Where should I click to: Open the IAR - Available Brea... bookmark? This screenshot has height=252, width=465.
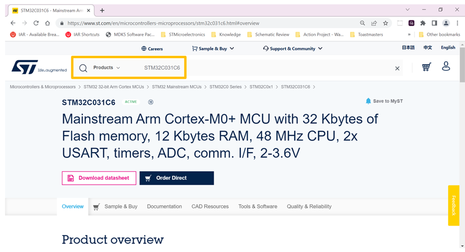coord(35,35)
